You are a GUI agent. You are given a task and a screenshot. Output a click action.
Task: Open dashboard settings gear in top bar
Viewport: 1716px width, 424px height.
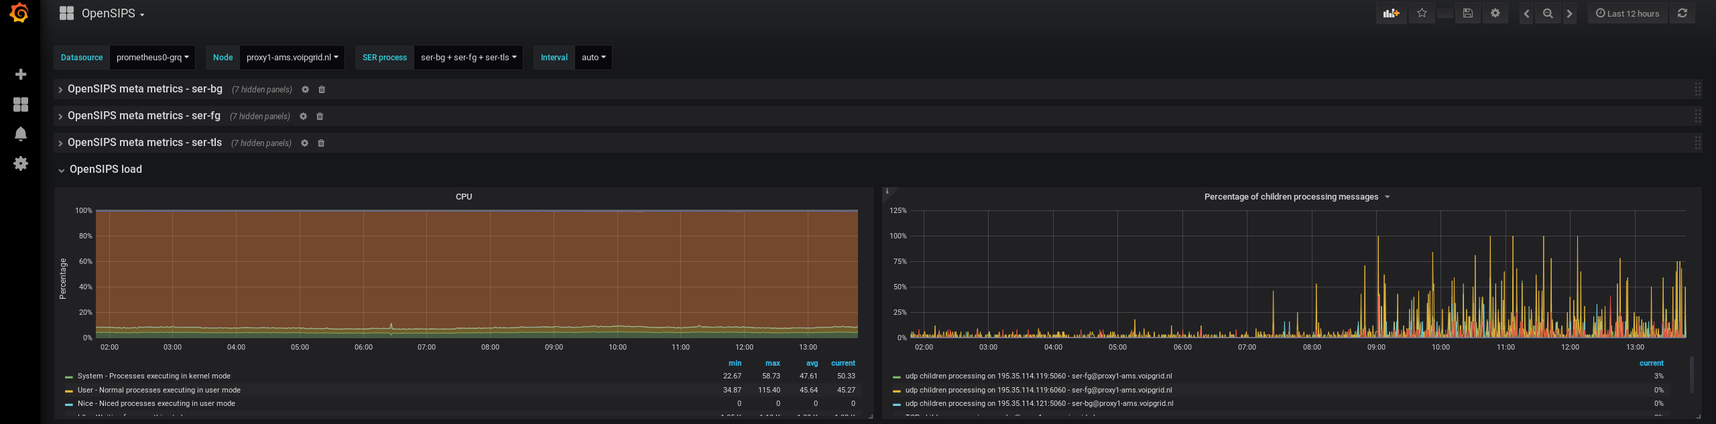click(1495, 13)
